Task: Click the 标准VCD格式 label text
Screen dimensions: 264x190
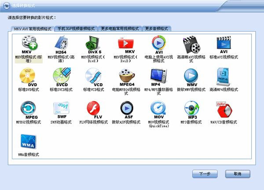Action: pyautogui.click(x=94, y=90)
